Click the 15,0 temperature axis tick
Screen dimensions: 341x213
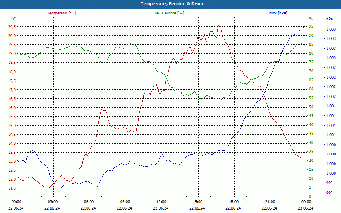[x=12, y=126]
